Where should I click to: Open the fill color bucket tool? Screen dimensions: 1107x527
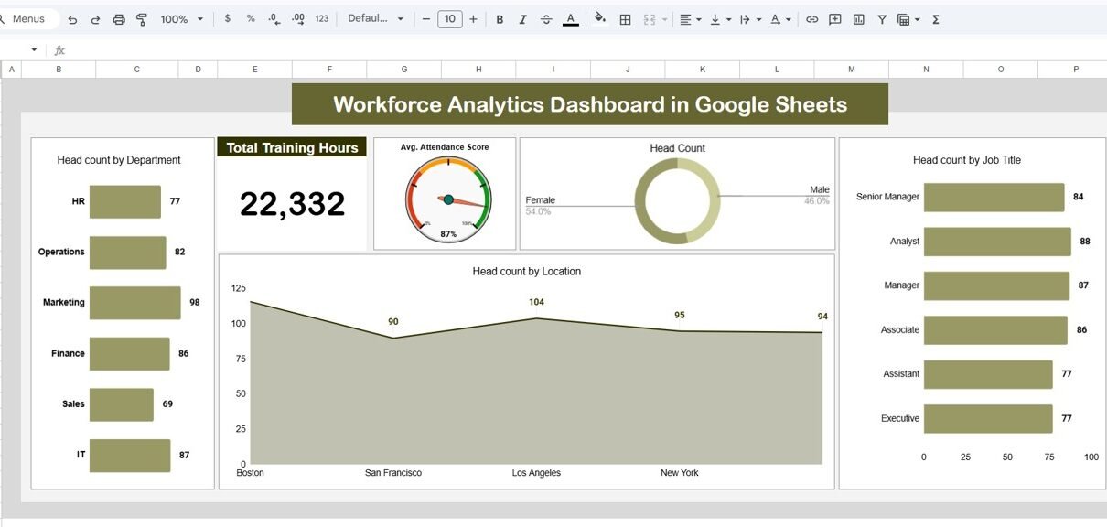600,18
